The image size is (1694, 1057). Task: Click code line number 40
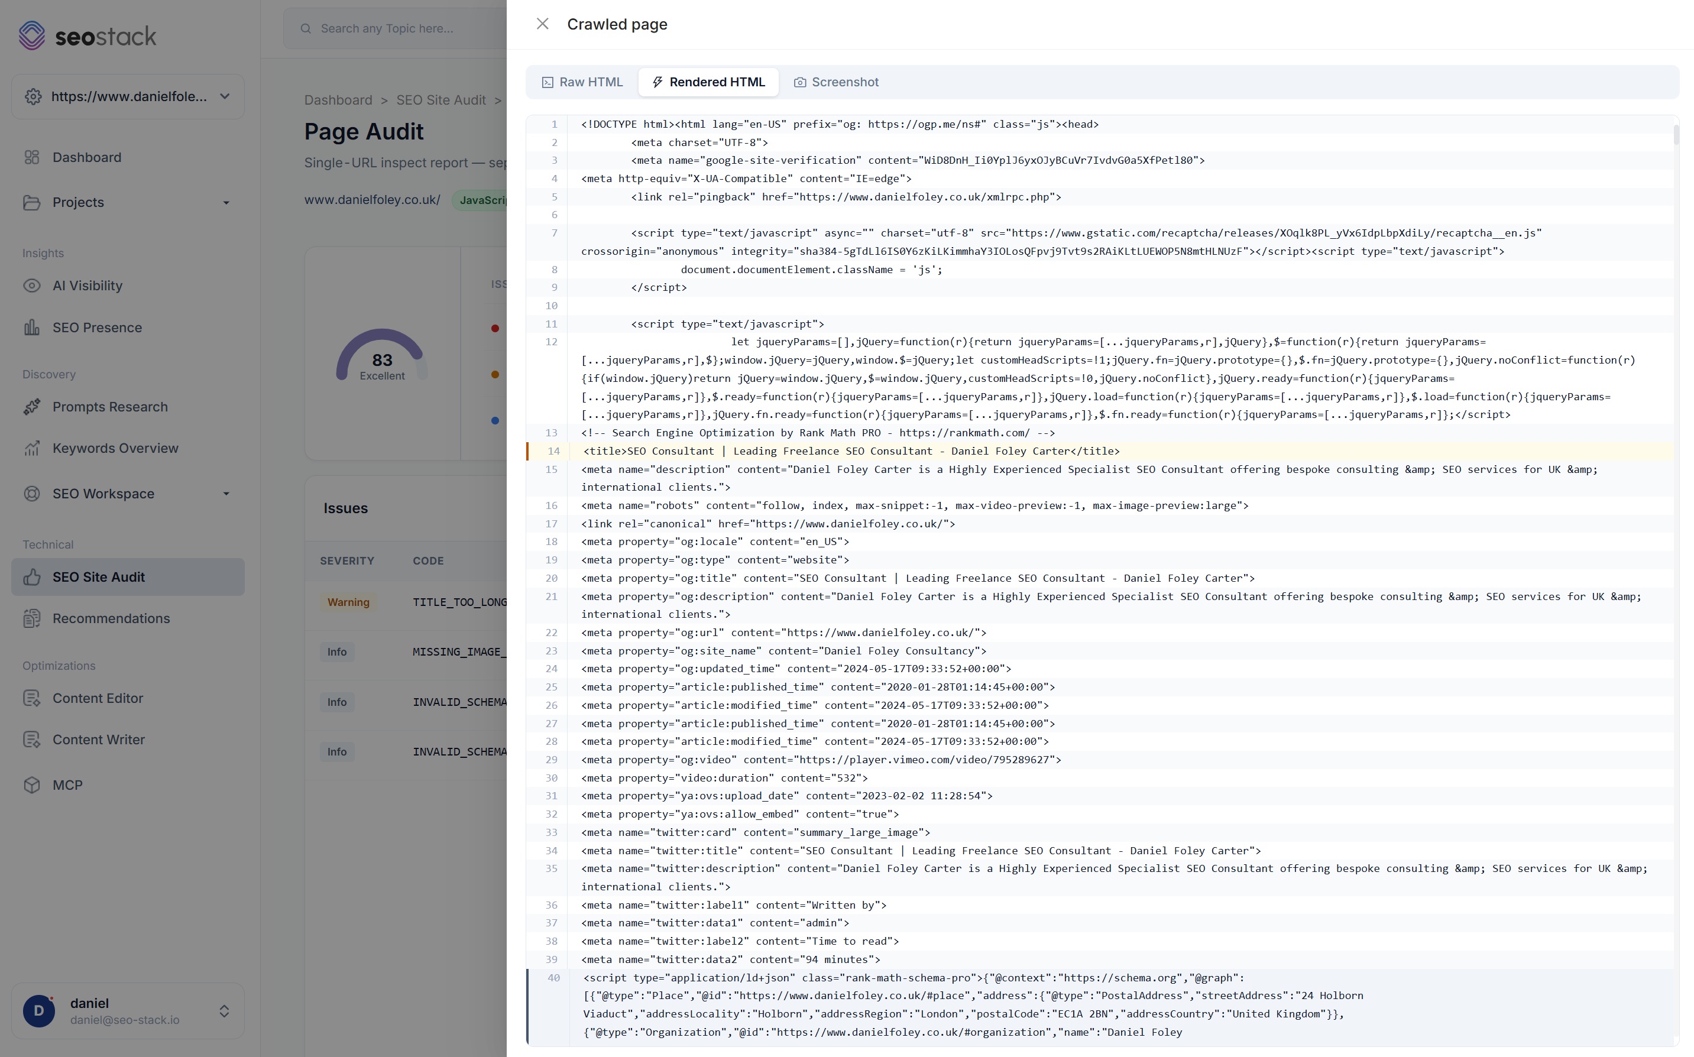(x=553, y=978)
